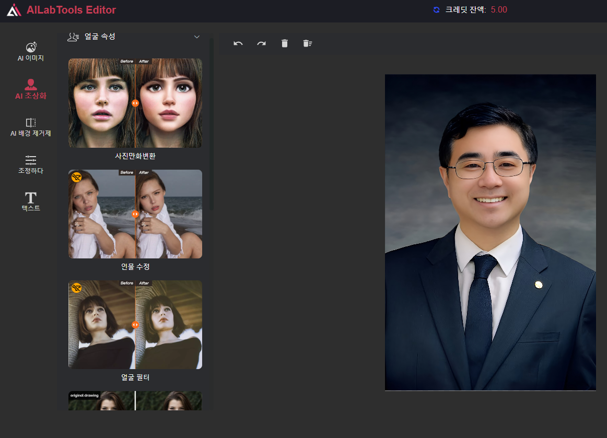Click the 얼굴 필터 label
The image size is (607, 438).
(x=135, y=377)
